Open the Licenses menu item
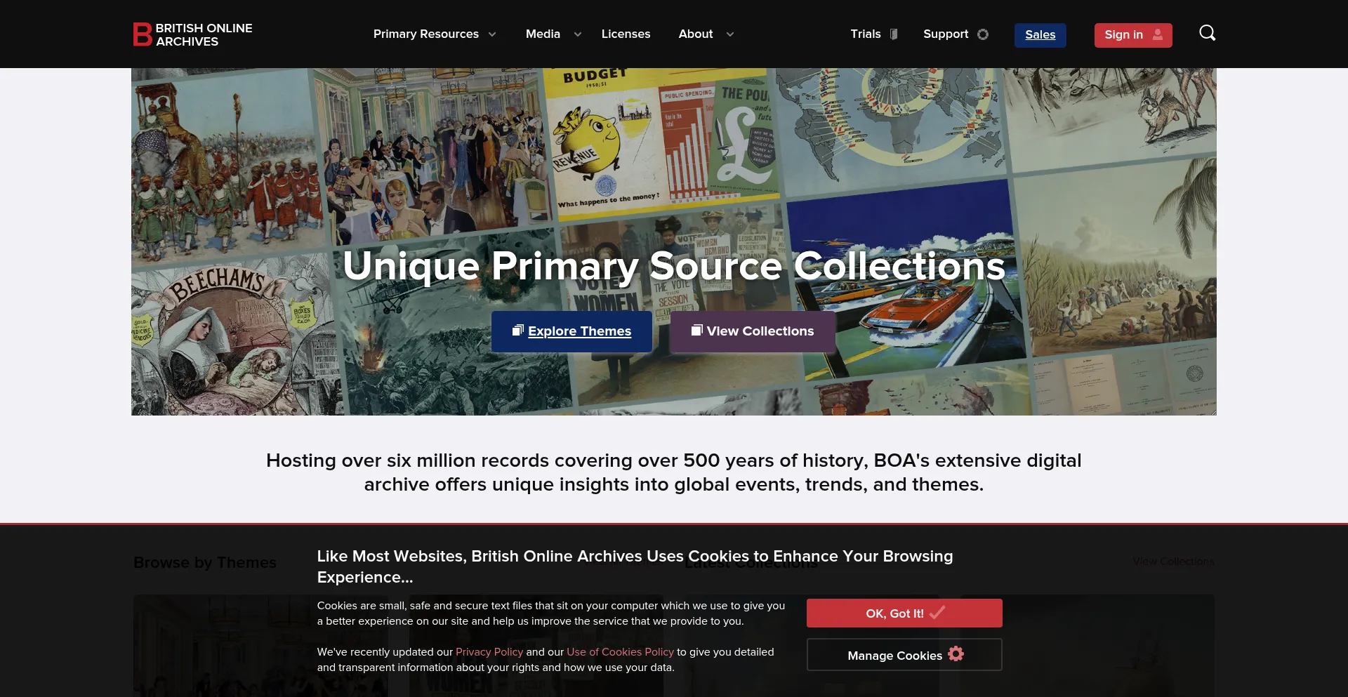The width and height of the screenshot is (1348, 697). [x=626, y=34]
